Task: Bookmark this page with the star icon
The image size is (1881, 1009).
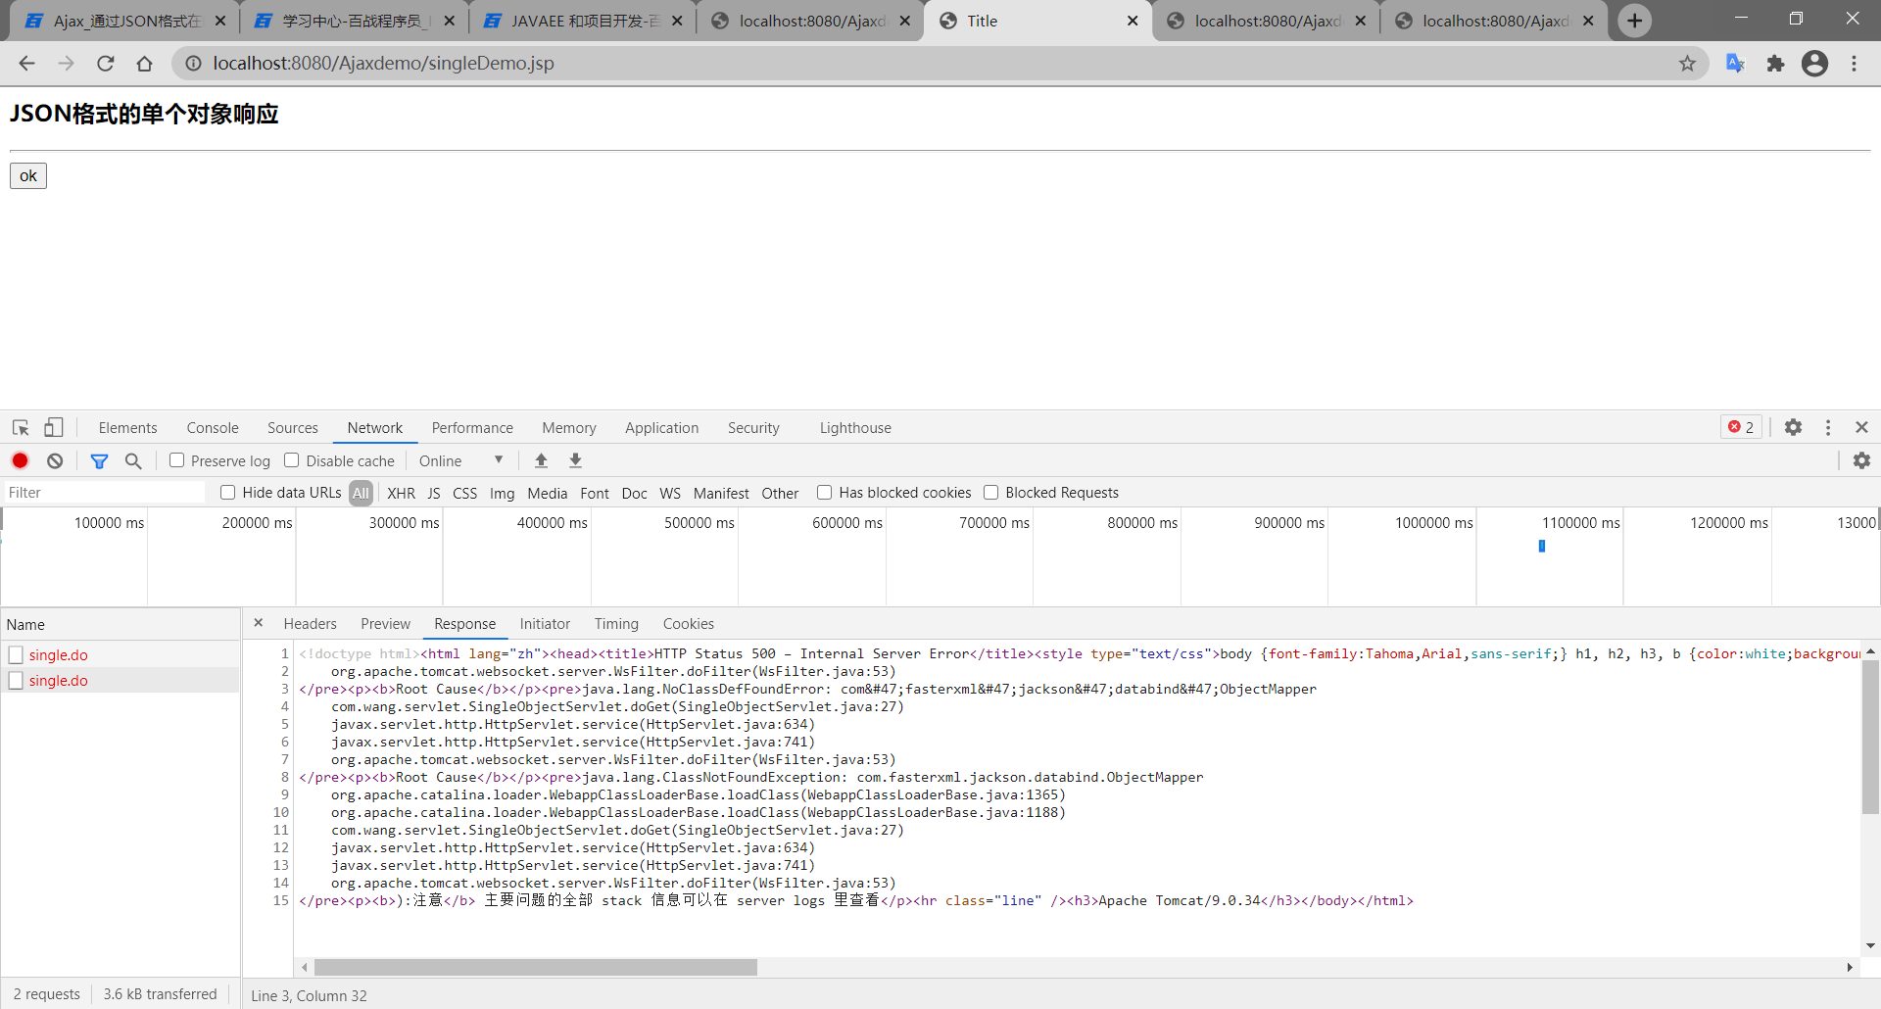Action: pyautogui.click(x=1687, y=64)
